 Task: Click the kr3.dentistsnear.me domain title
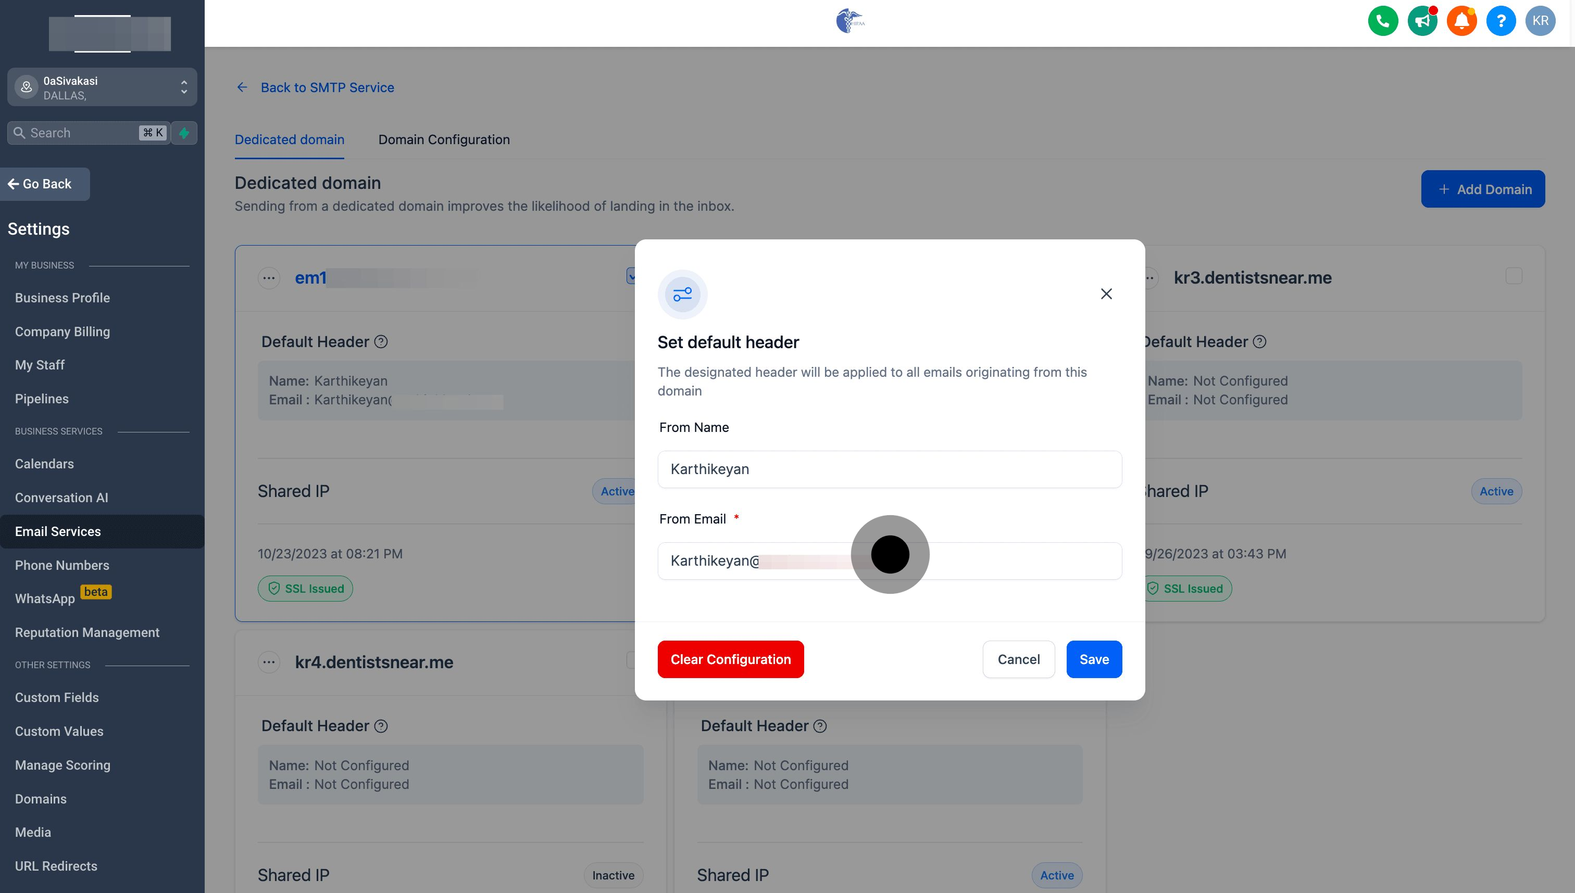click(x=1252, y=278)
